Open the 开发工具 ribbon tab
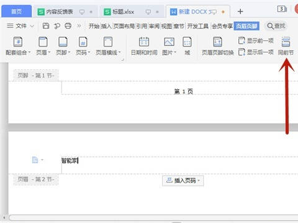 click(x=198, y=26)
